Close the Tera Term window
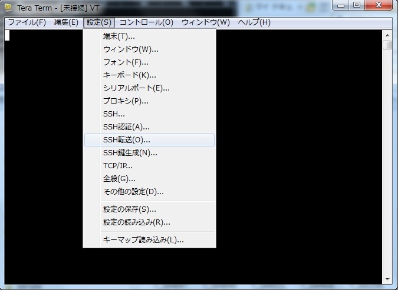The image size is (398, 290). click(379, 5)
